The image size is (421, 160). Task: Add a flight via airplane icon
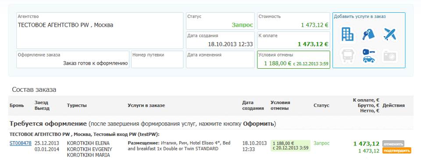click(390, 34)
